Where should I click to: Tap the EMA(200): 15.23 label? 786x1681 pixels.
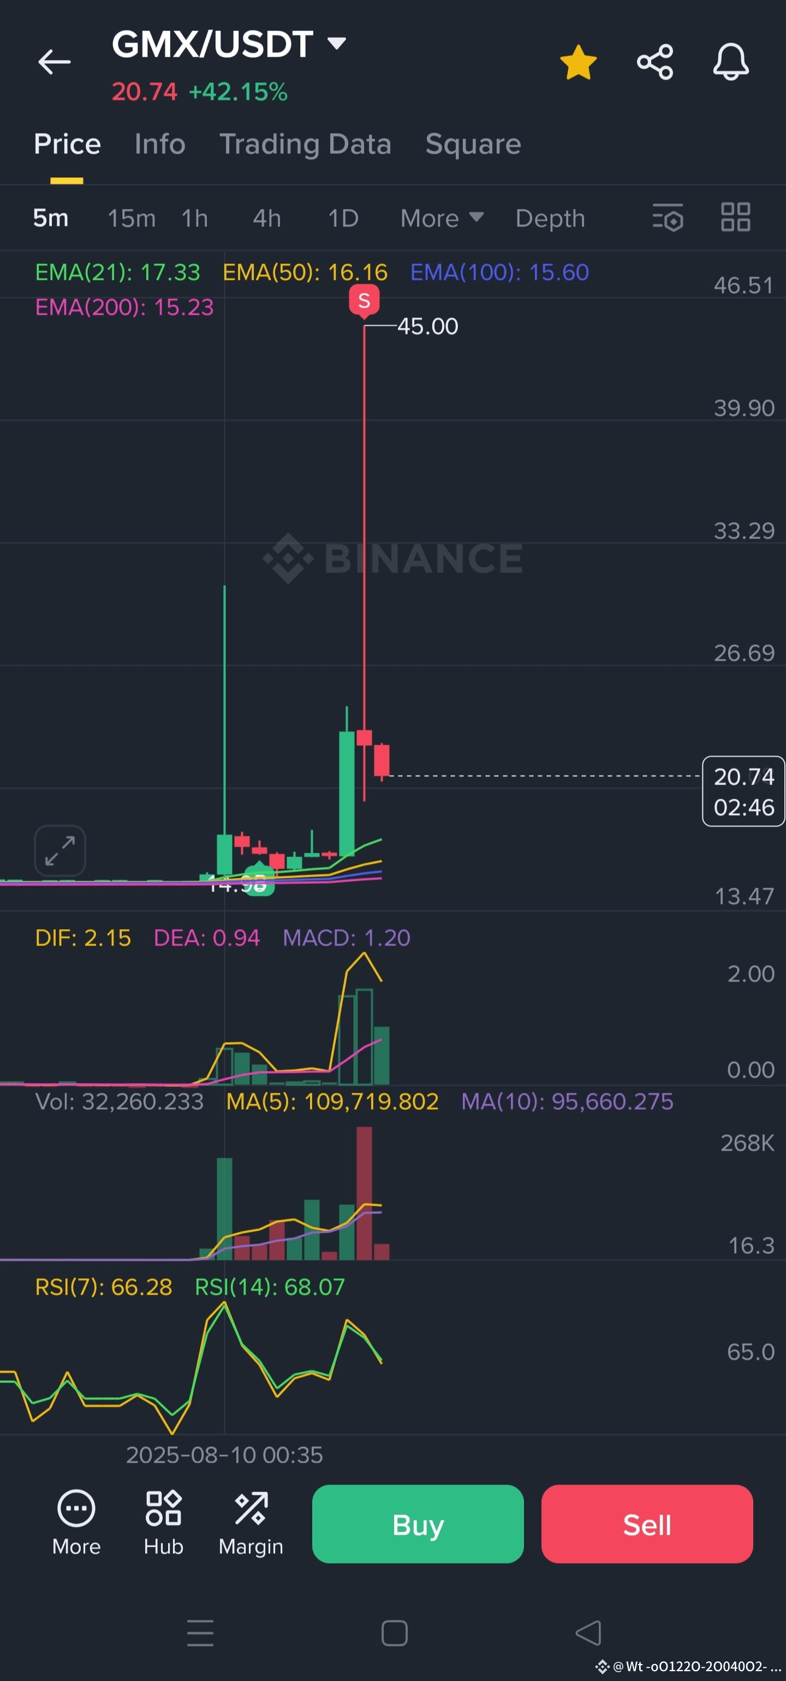pos(124,307)
